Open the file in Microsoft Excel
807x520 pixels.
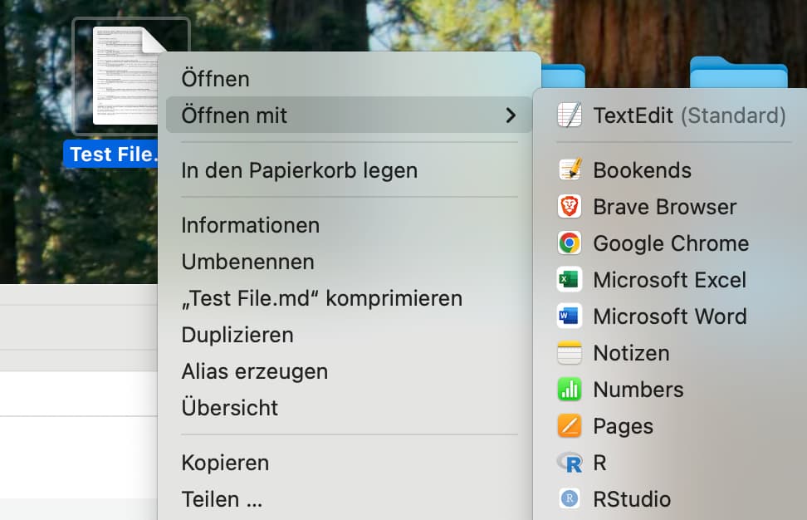click(x=669, y=280)
